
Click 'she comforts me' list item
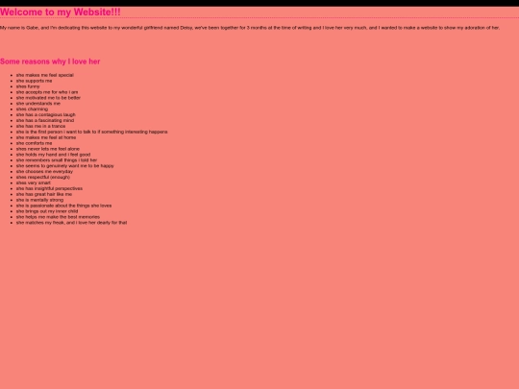[34, 143]
